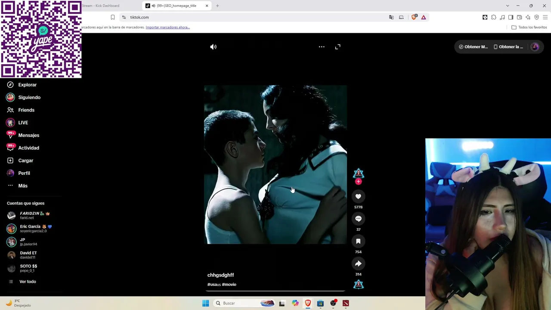Pause the video by clicking its frame
The height and width of the screenshot is (310, 551).
[275, 164]
